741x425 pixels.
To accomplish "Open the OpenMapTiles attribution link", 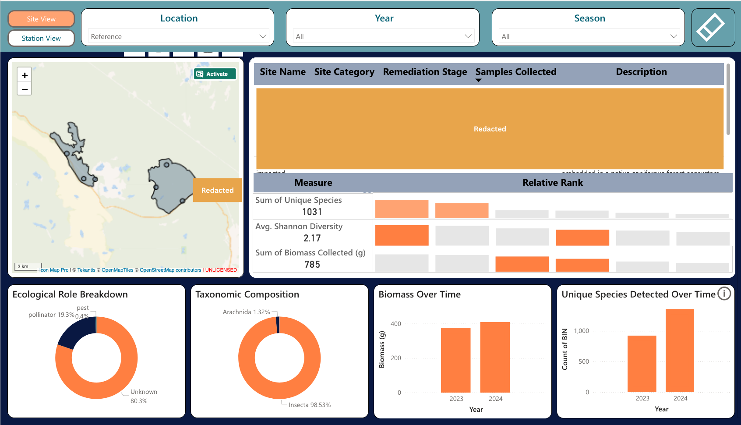I will tap(117, 270).
